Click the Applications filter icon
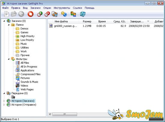 coord(18,70)
